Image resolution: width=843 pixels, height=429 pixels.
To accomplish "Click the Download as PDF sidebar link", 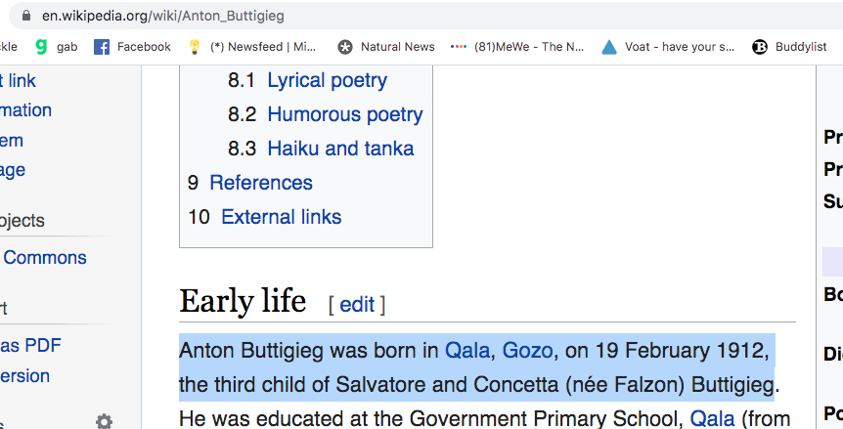I will [30, 345].
